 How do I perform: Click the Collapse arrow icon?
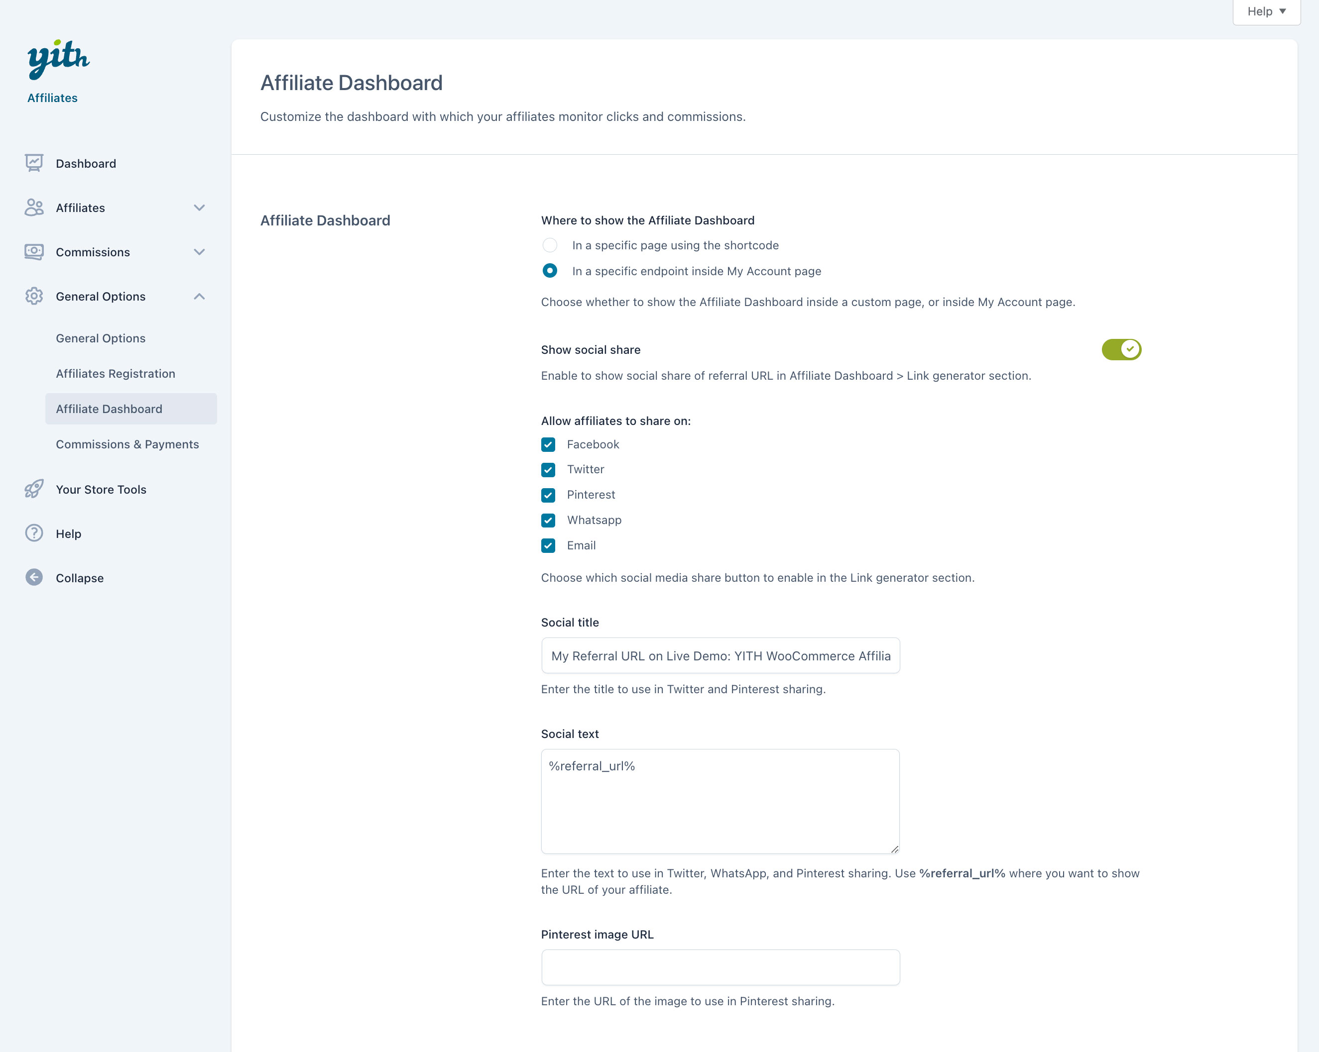(x=34, y=578)
